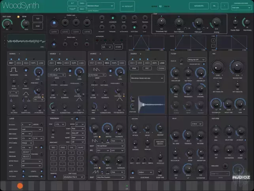254x191 pixels.
Task: Click the first metronome beat light
Action: coord(97,40)
